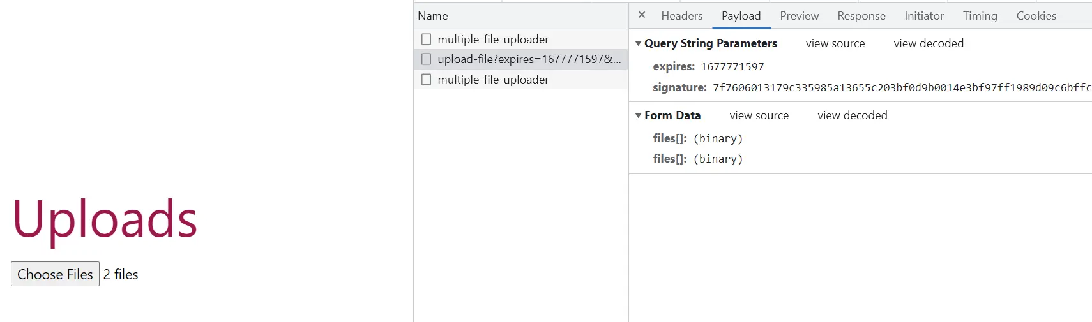The width and height of the screenshot is (1092, 322).
Task: Select the Payload tab
Action: [x=741, y=16]
